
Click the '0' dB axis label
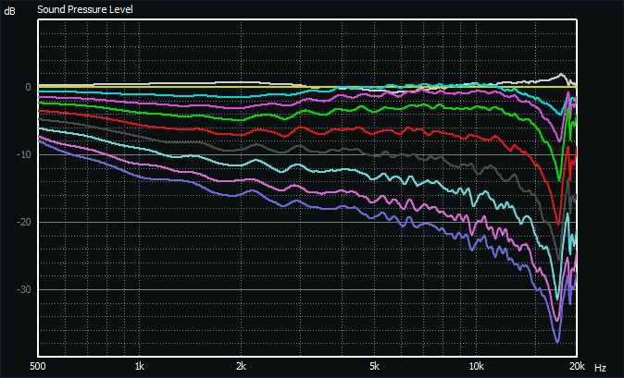28,87
